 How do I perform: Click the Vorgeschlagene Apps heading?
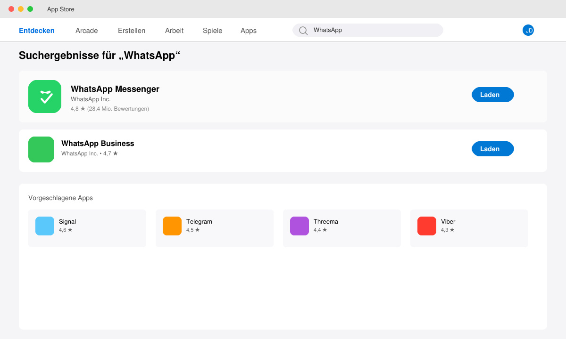(60, 198)
